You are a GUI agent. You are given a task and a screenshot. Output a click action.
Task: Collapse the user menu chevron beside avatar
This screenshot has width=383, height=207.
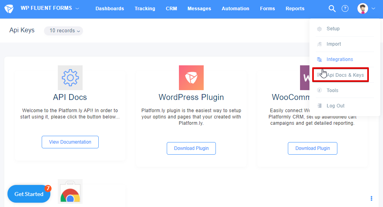[x=373, y=9]
